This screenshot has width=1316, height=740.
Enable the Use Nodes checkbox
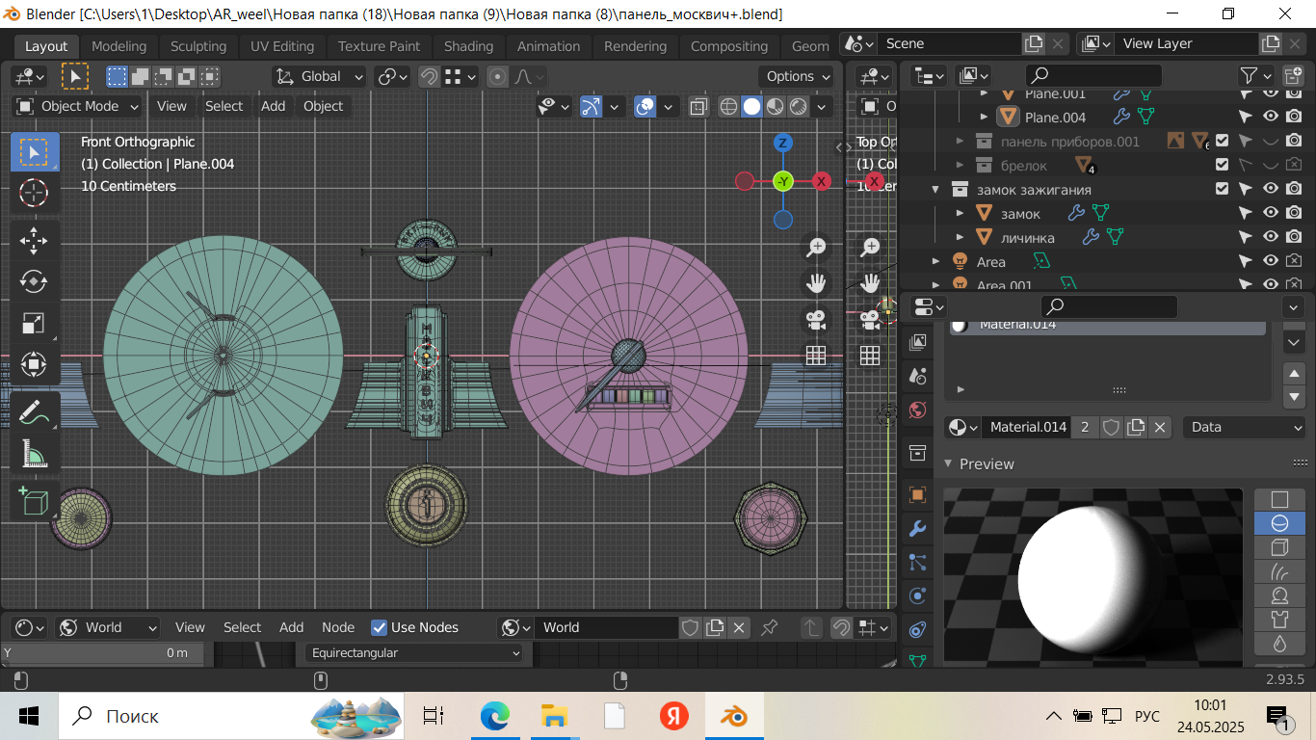380,627
